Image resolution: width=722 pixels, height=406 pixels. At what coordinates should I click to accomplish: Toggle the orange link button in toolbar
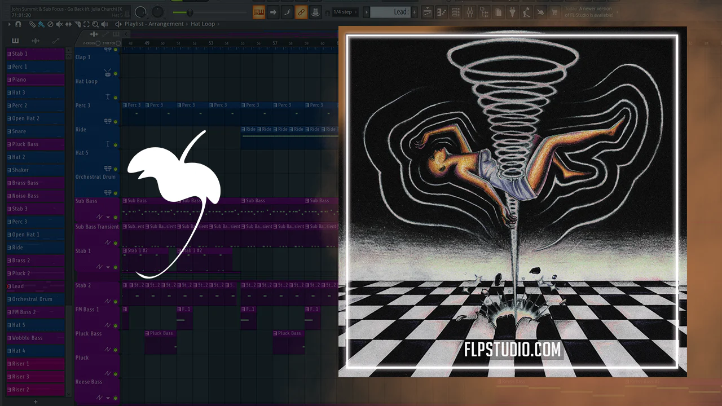click(x=302, y=12)
